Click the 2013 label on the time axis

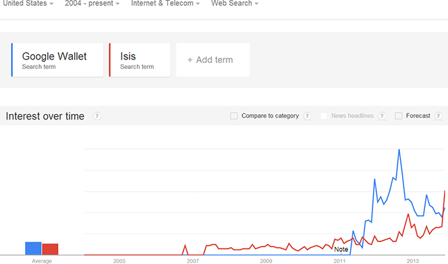pyautogui.click(x=412, y=261)
